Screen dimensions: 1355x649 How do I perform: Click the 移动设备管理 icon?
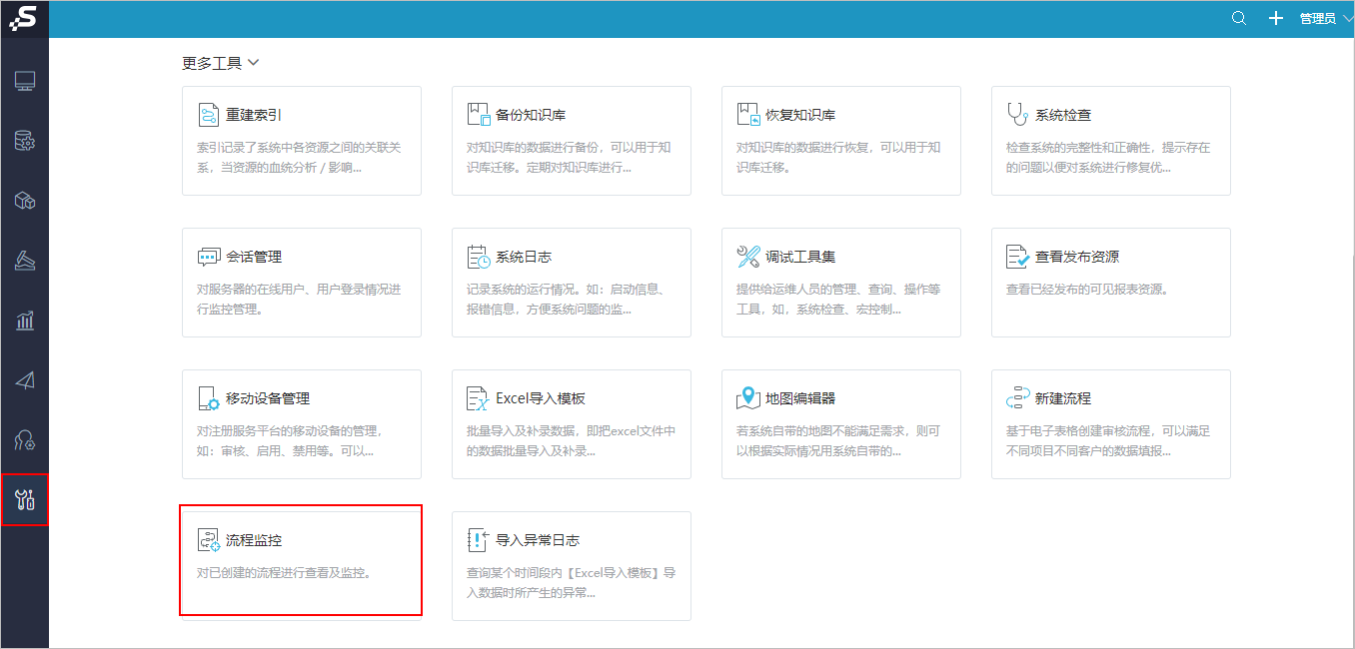[208, 398]
